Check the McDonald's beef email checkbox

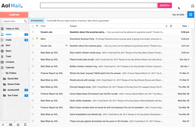tap(33, 73)
